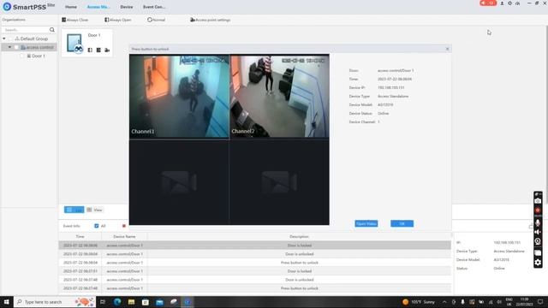Image resolution: width=548 pixels, height=308 pixels.
Task: Click the search magnifier icon in Organizations
Action: tap(52, 30)
